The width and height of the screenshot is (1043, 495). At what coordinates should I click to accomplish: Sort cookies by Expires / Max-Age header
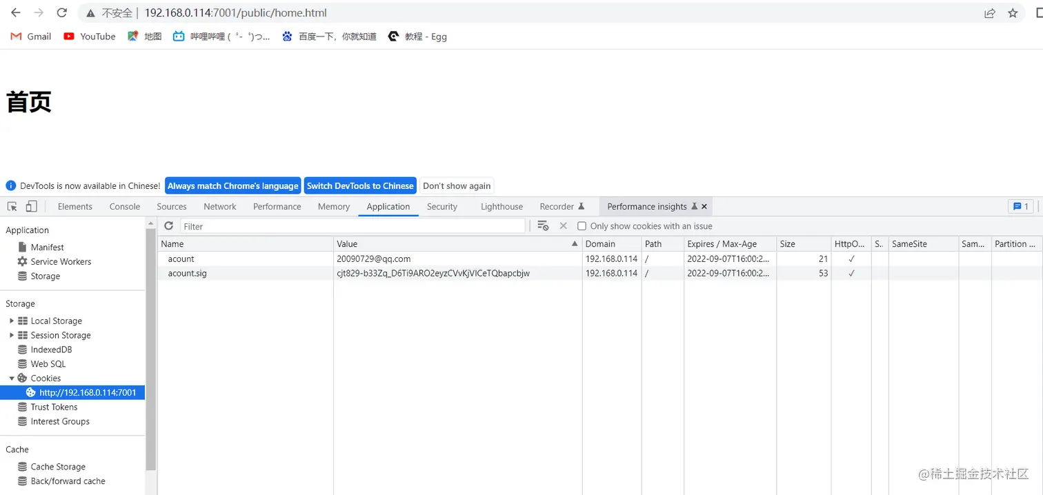[730, 244]
